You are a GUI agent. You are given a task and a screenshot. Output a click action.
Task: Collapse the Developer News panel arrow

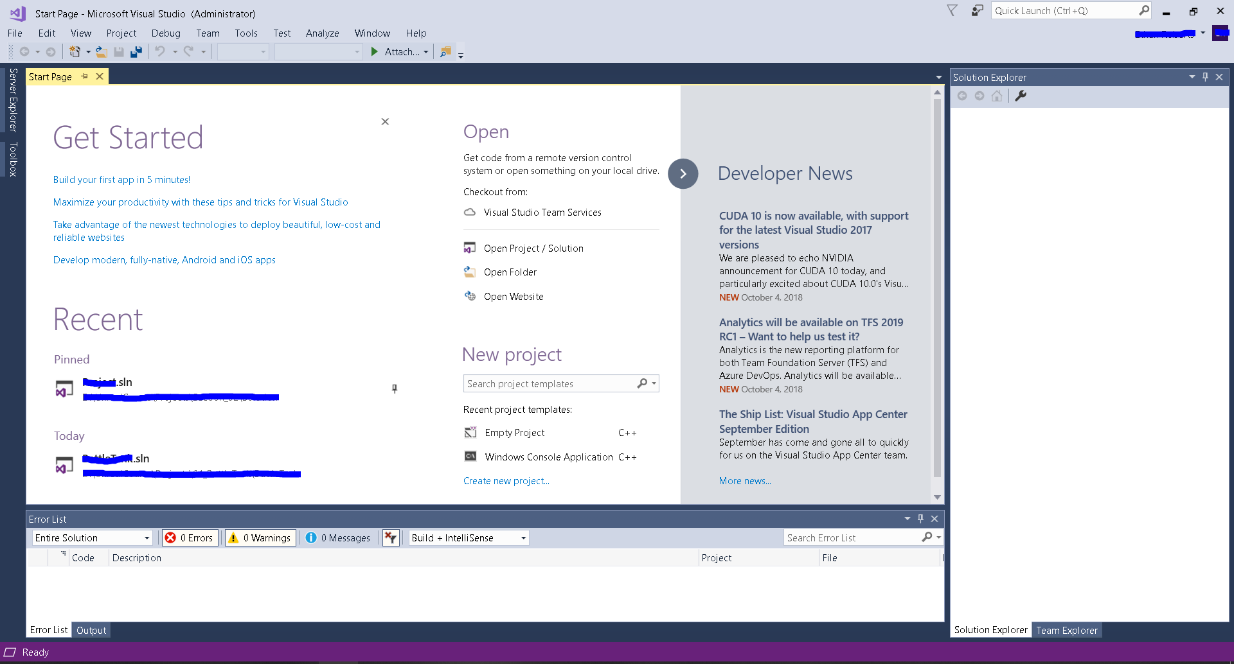click(683, 174)
